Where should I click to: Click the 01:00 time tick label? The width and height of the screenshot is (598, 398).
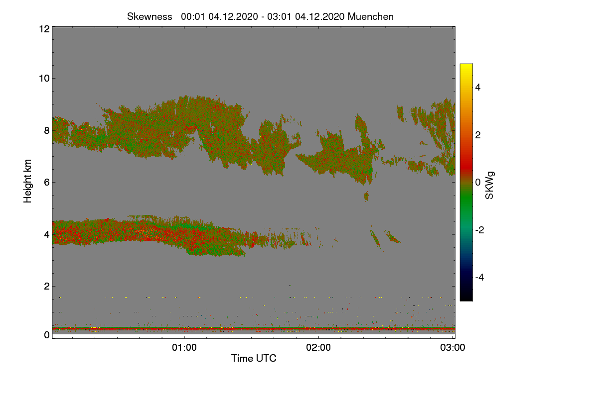184,347
